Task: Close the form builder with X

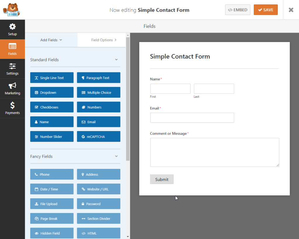Action: click(x=291, y=10)
